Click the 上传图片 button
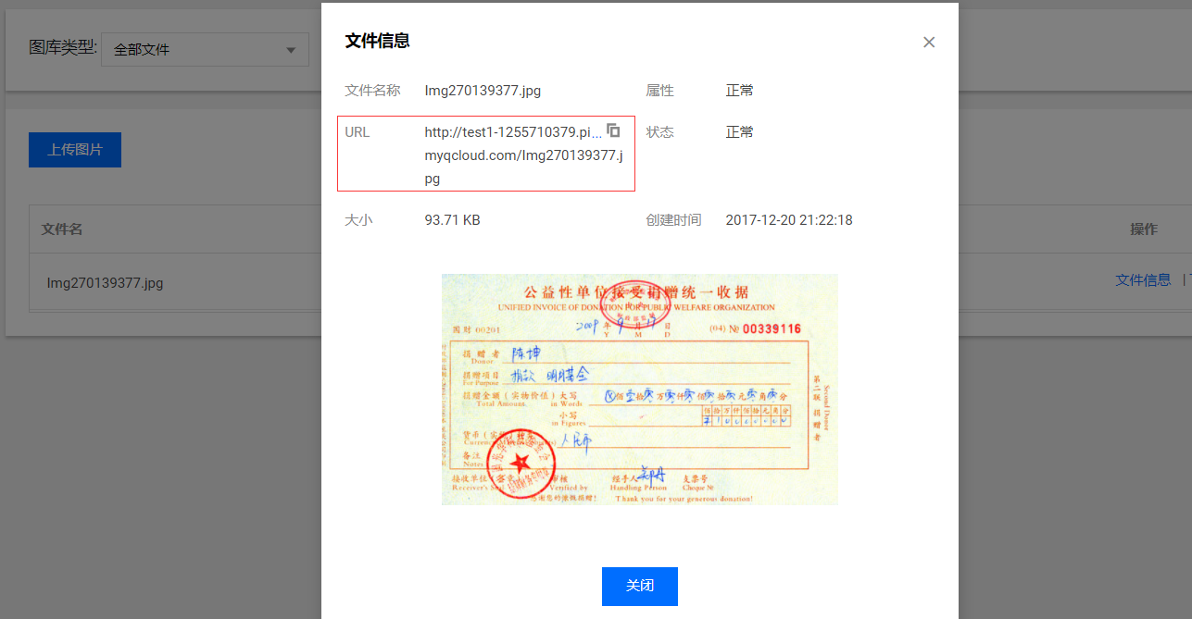The height and width of the screenshot is (619, 1192). point(75,150)
